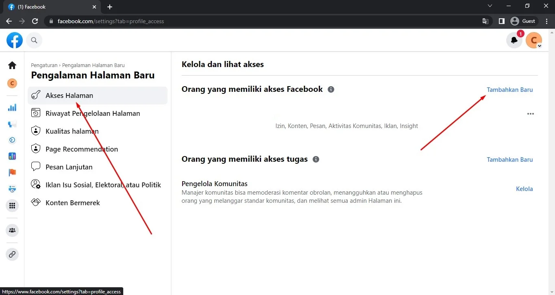Viewport: 555px width, 295px height.
Task: Open the Facebook search magnifier
Action: point(34,40)
